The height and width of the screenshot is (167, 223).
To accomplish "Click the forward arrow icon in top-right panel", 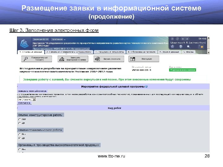I will click(187, 39).
